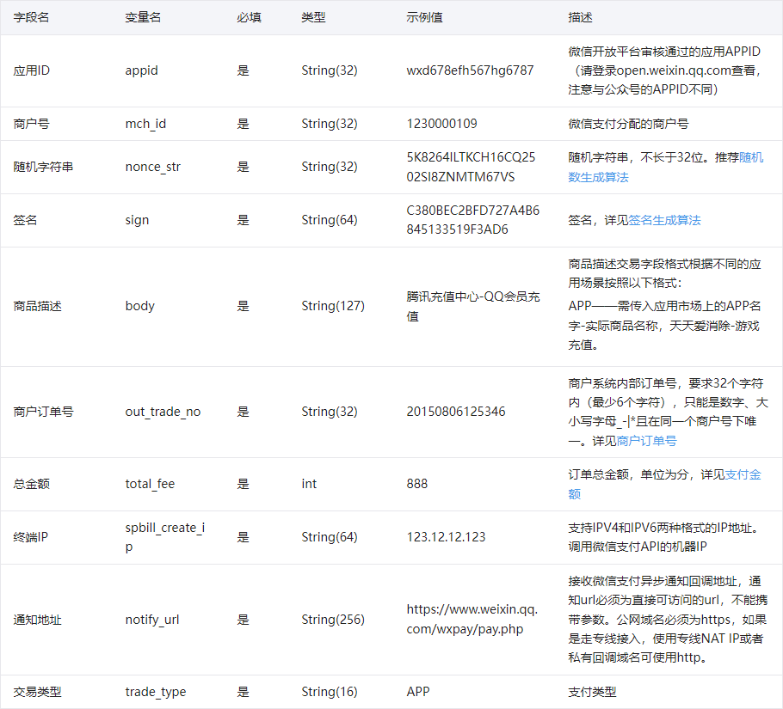
Task: Click the 支付类型 description
Action: point(592,692)
